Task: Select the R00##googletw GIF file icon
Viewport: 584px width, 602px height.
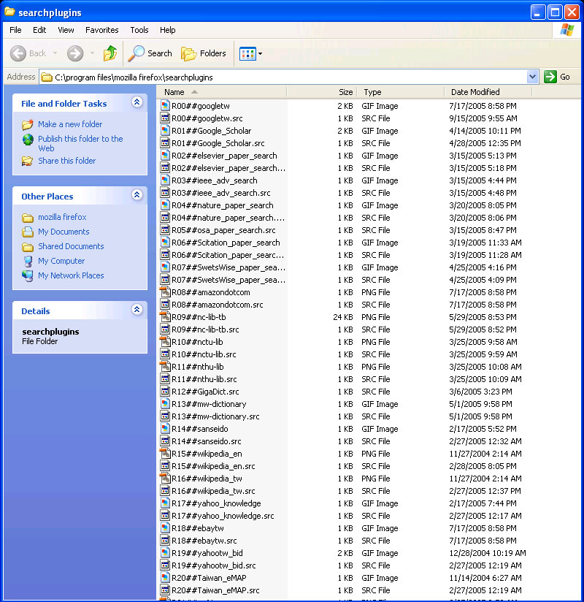Action: tap(166, 106)
